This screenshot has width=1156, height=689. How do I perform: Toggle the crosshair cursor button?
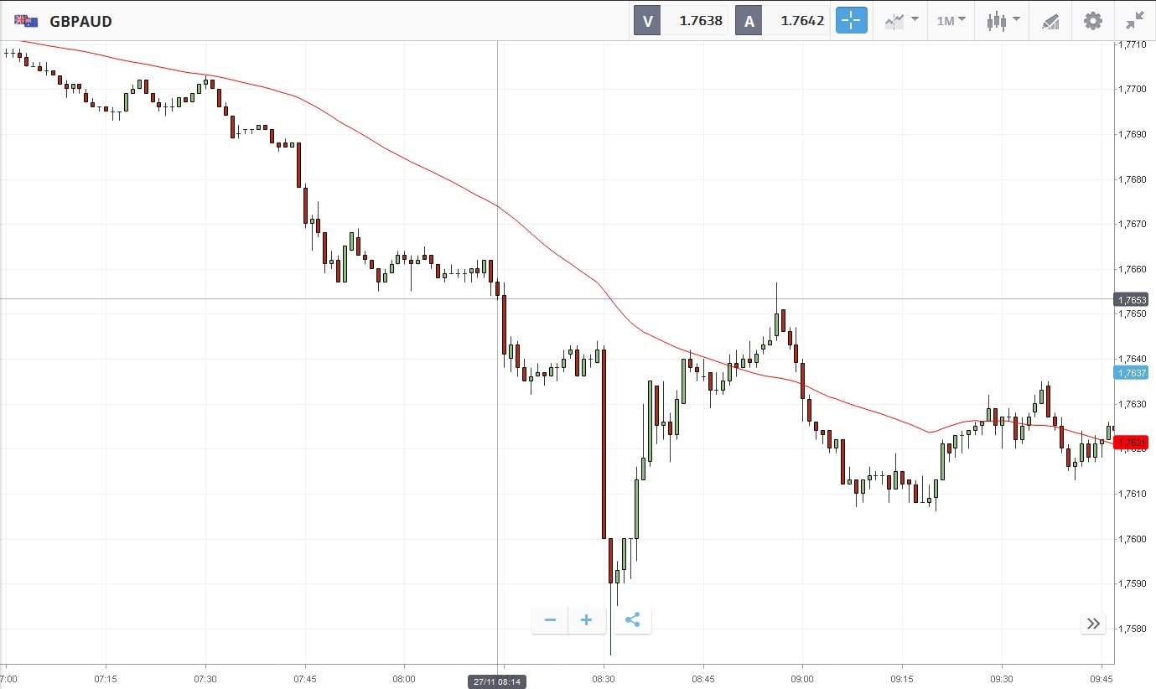pyautogui.click(x=851, y=21)
